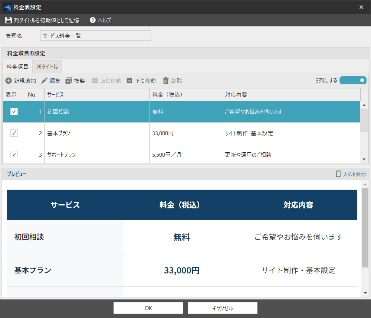Click the 5,500円／月 grid cell
The height and width of the screenshot is (318, 371).
coord(185,154)
